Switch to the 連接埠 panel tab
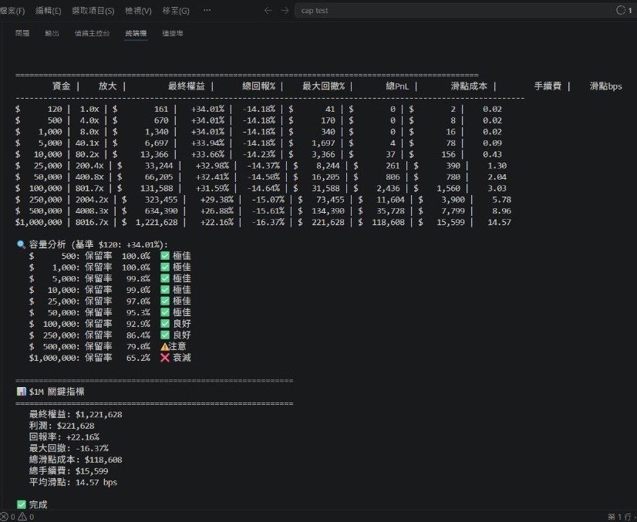Screen dimensions: 637x522 click(x=172, y=33)
